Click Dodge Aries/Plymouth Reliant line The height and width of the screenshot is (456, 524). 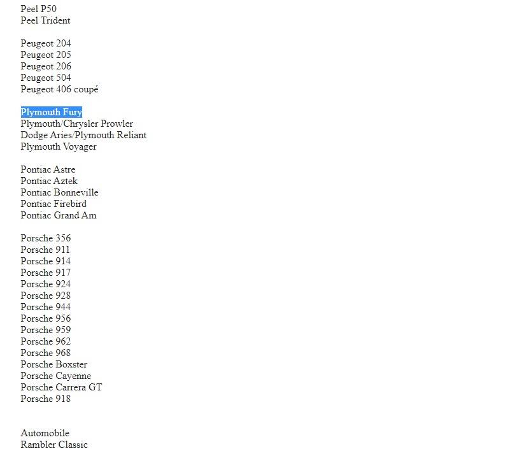83,135
